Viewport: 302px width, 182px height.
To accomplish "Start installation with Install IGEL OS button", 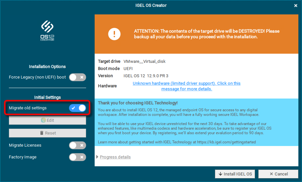I will pyautogui.click(x=235, y=174).
